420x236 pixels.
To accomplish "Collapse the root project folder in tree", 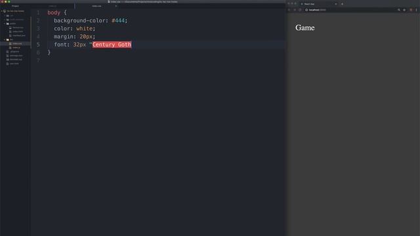I will (2, 11).
